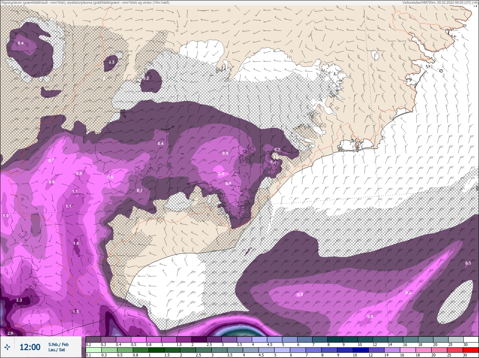Screen dimensions: 479x358
Task: Click the 2.3 precipitation value on the map
Action: point(19,300)
